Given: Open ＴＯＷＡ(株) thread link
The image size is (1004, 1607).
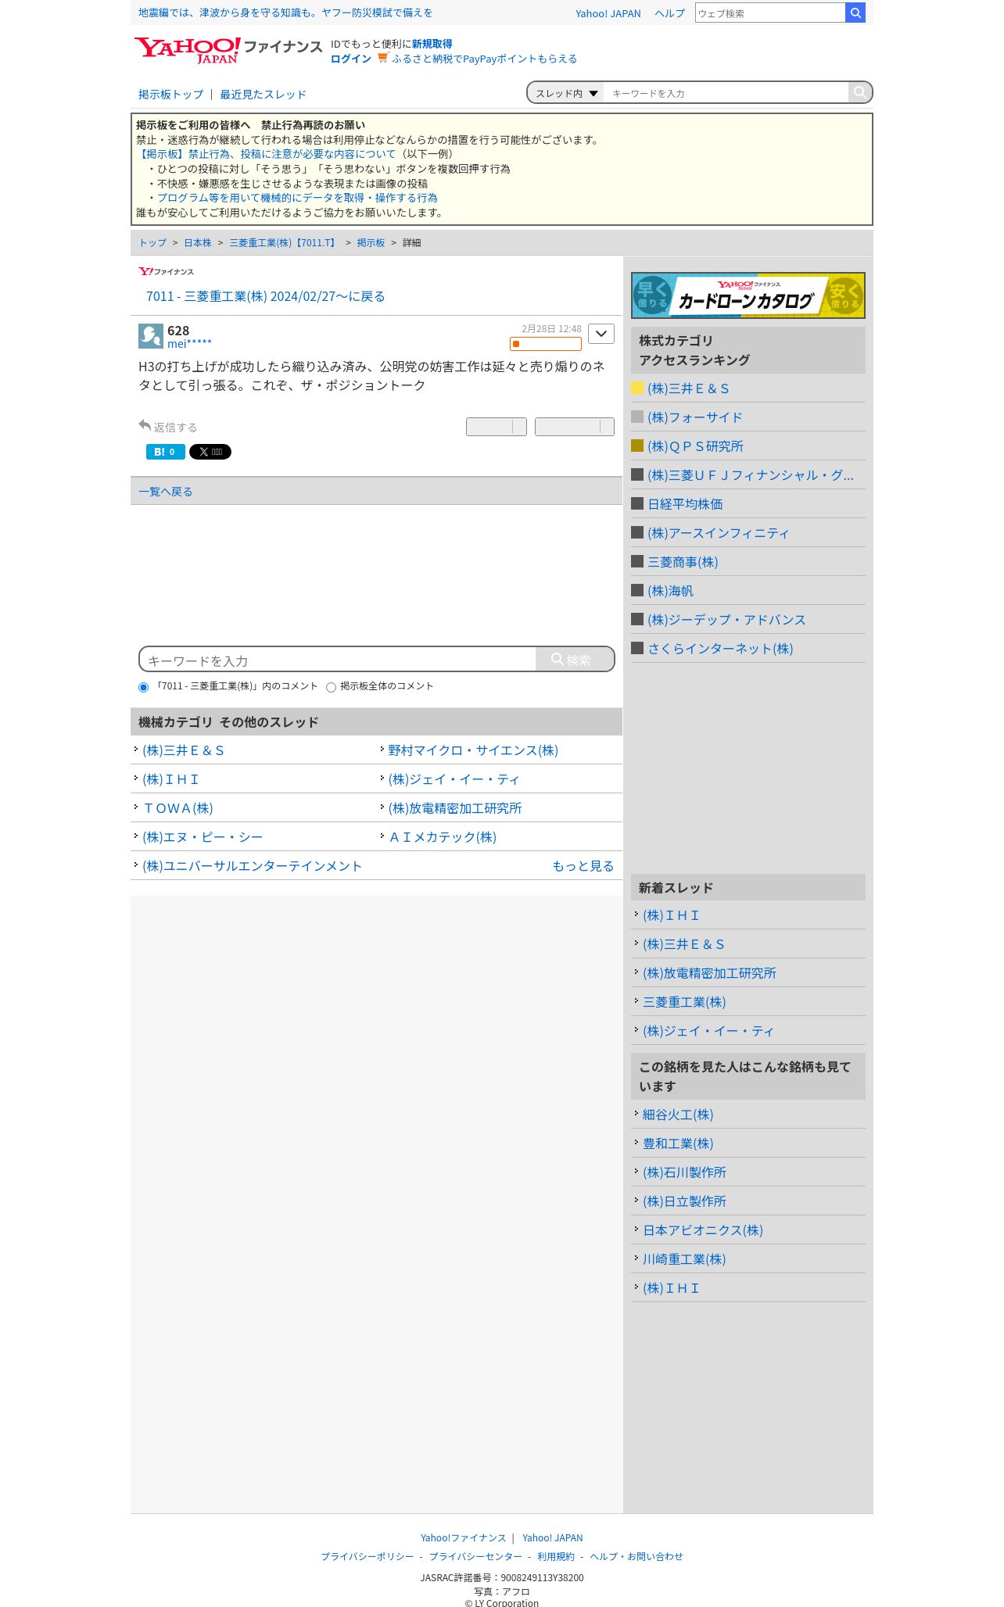Looking at the screenshot, I should click(177, 808).
